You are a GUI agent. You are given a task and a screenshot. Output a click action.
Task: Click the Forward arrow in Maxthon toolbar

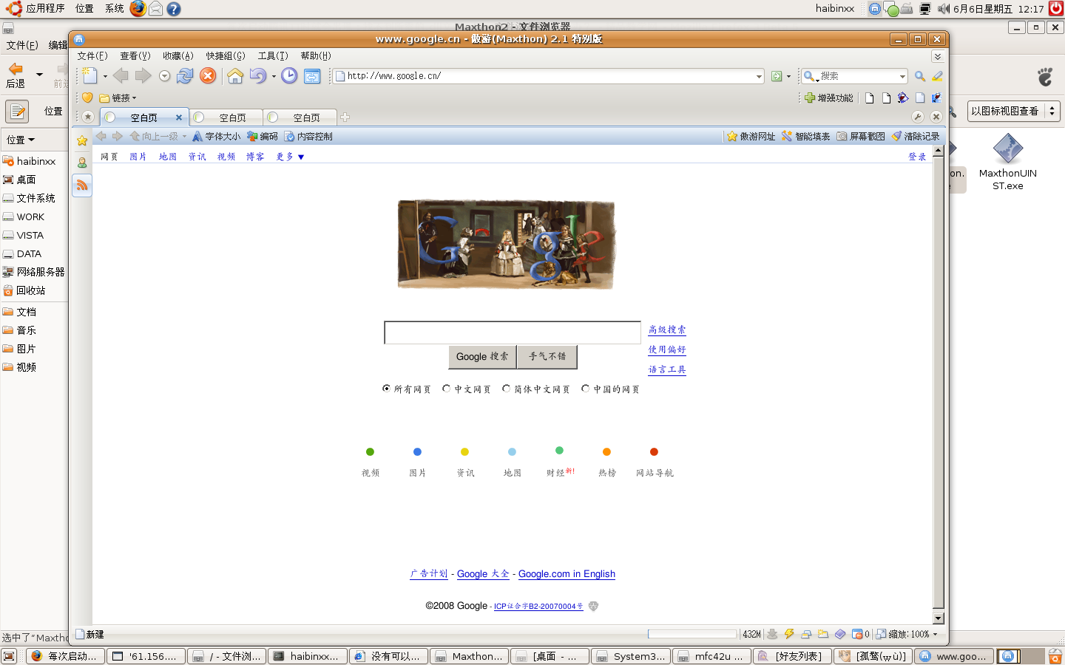pos(143,76)
